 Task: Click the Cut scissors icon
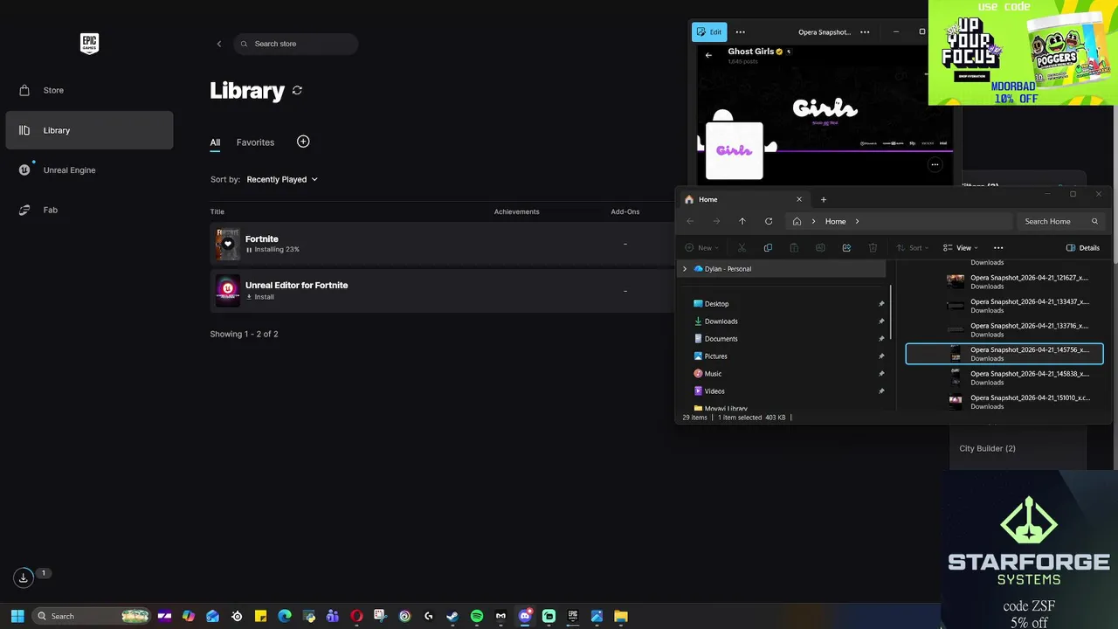[x=742, y=248]
